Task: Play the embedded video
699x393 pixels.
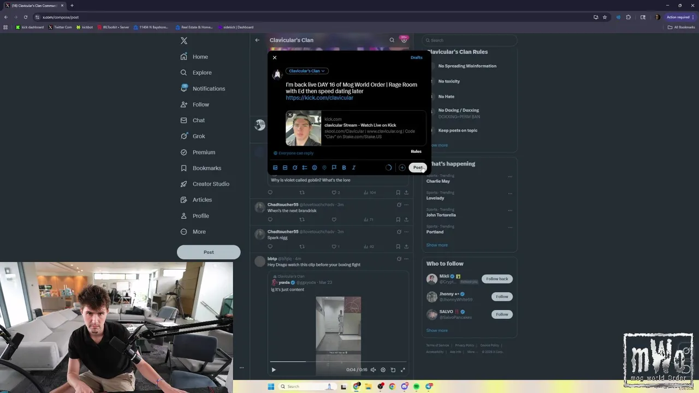Action: point(274,370)
